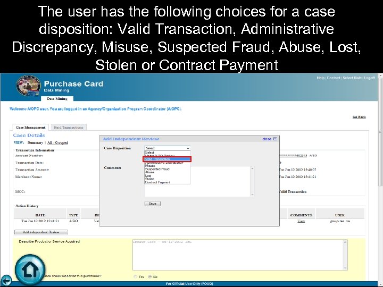Click the Account Number label
Screen dimensions: 383x287
(29, 155)
